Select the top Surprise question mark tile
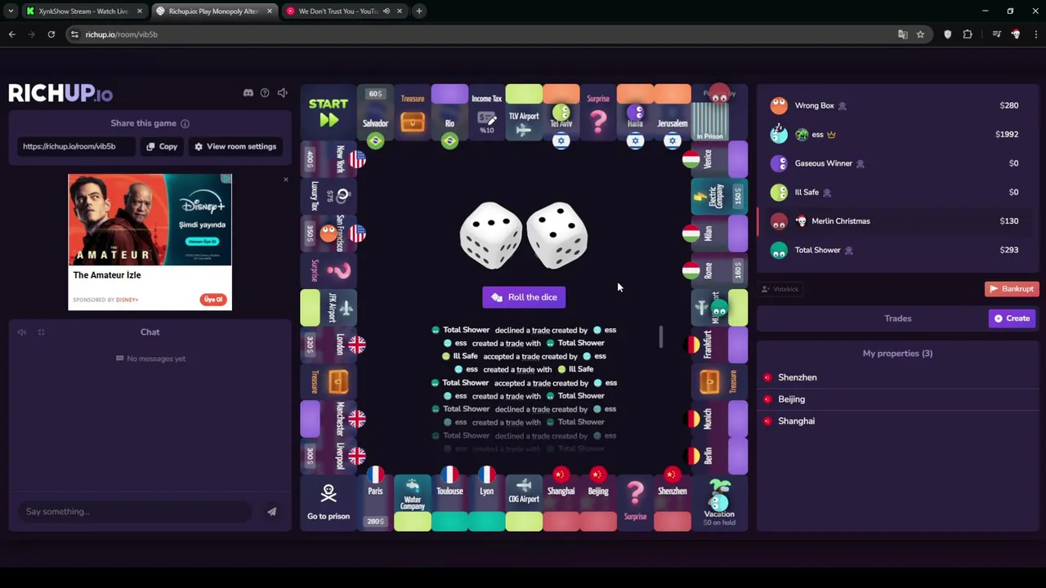This screenshot has width=1046, height=588. pos(598,113)
